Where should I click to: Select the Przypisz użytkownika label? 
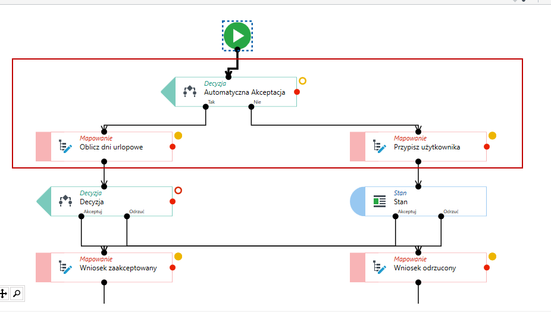coord(427,147)
